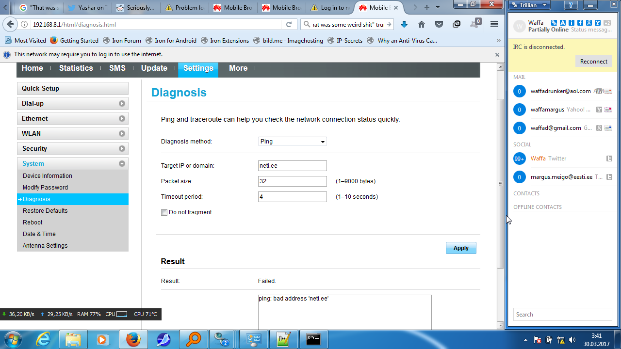Click the Waffa avatar in Trillian
The image size is (621, 349).
[520, 26]
